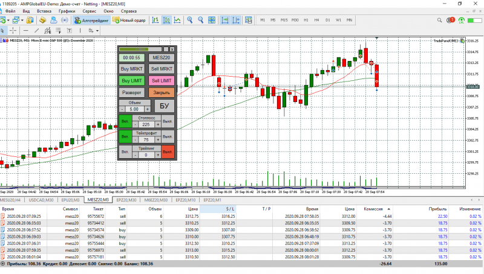Open the Файл menu
Screen dimensions: 484x274
point(10,11)
